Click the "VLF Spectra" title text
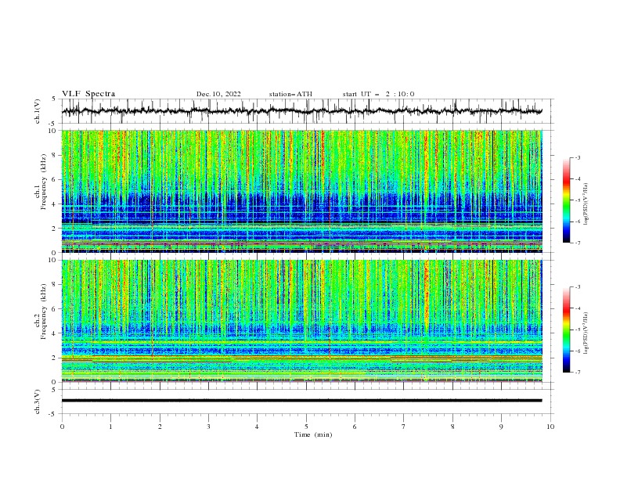 point(88,94)
